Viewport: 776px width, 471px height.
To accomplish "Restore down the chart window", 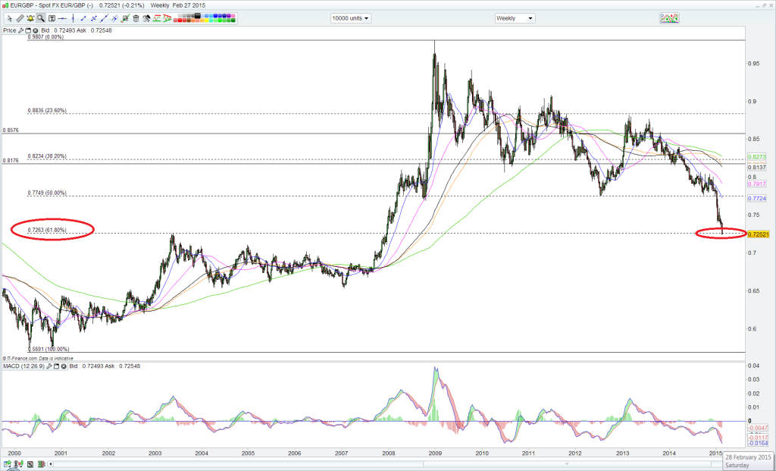I will coord(762,5).
